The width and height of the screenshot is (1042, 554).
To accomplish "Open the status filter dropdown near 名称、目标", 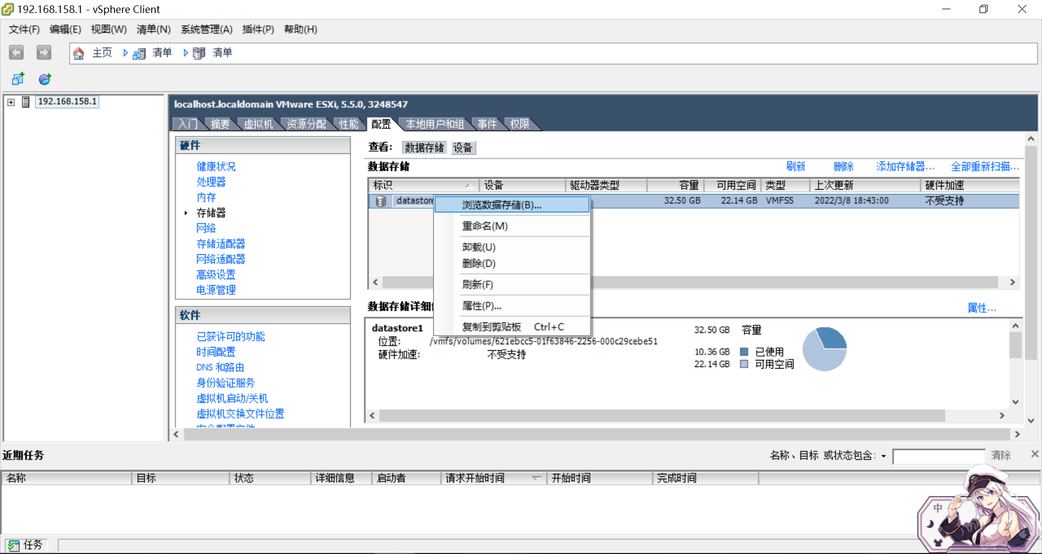I will coord(884,456).
